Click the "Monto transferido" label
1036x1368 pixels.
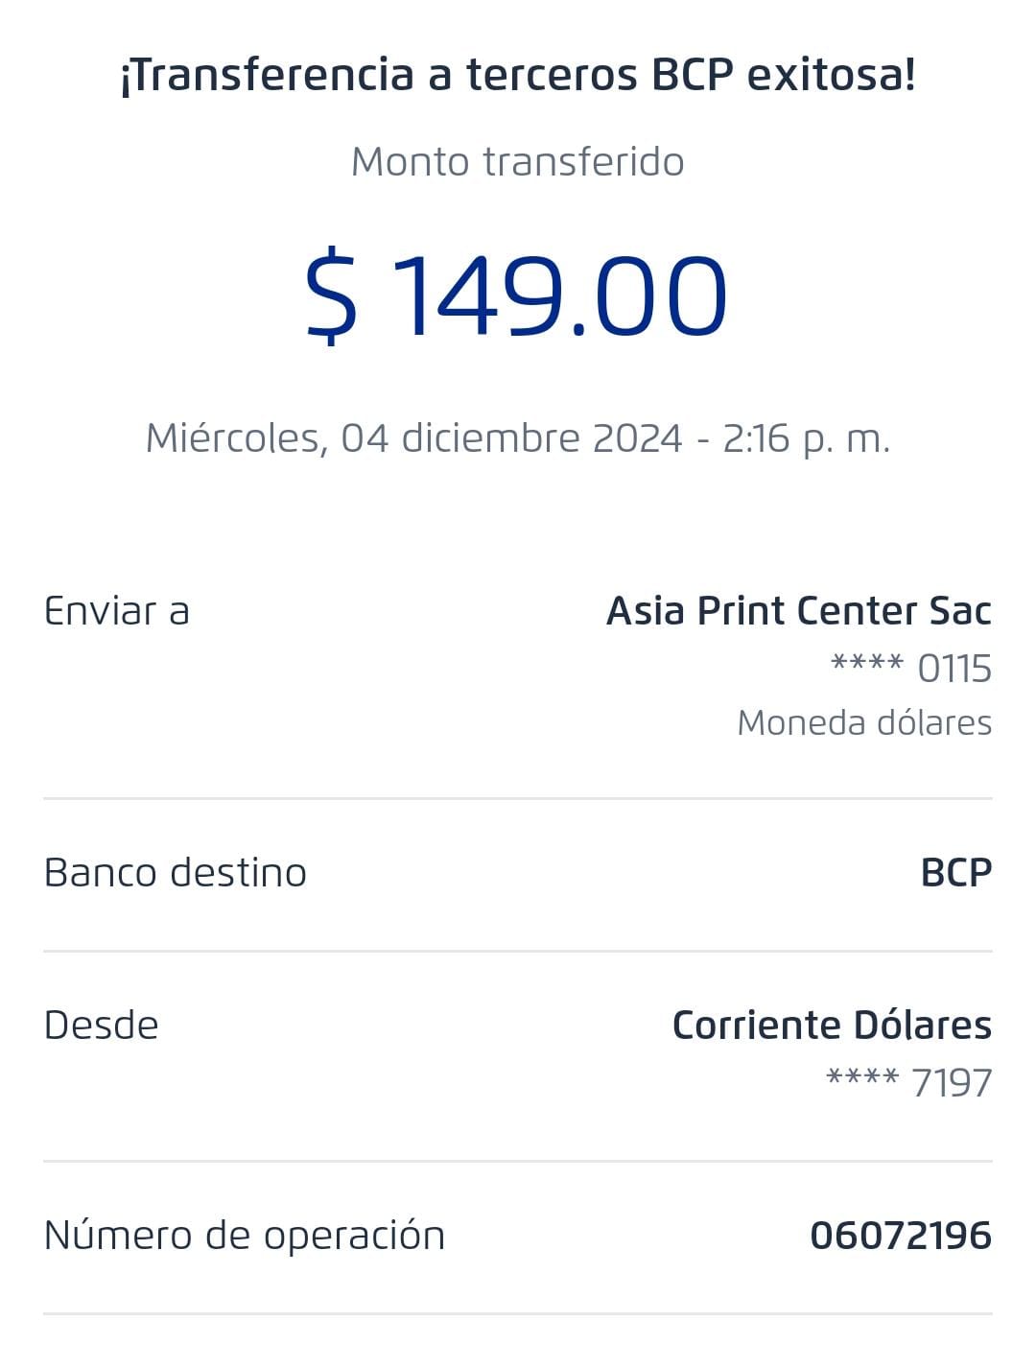coord(518,161)
